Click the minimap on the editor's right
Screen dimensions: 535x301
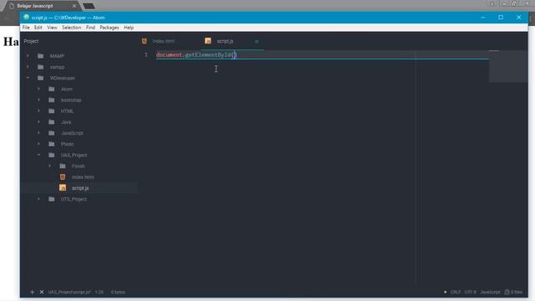[x=508, y=66]
